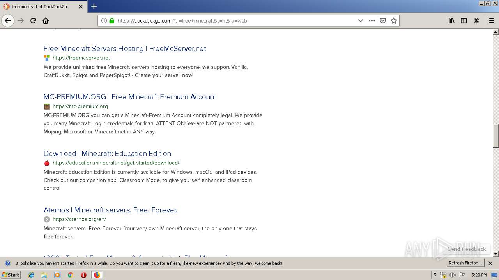Save page to Pocket

(x=383, y=21)
